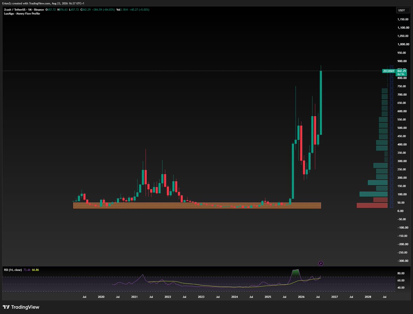Click the RSI (14, close) indicator label

coord(13,270)
